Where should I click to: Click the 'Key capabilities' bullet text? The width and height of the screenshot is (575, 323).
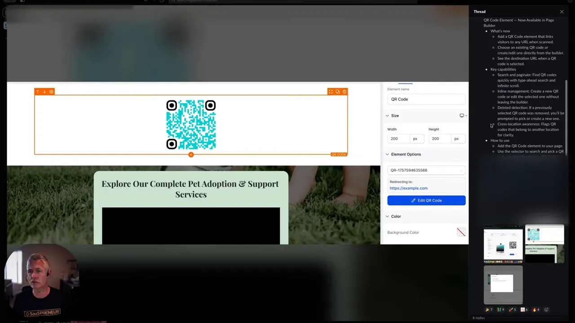(x=503, y=69)
